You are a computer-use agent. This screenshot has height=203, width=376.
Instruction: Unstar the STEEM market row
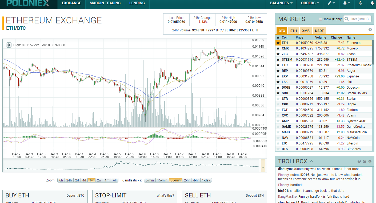278,60
